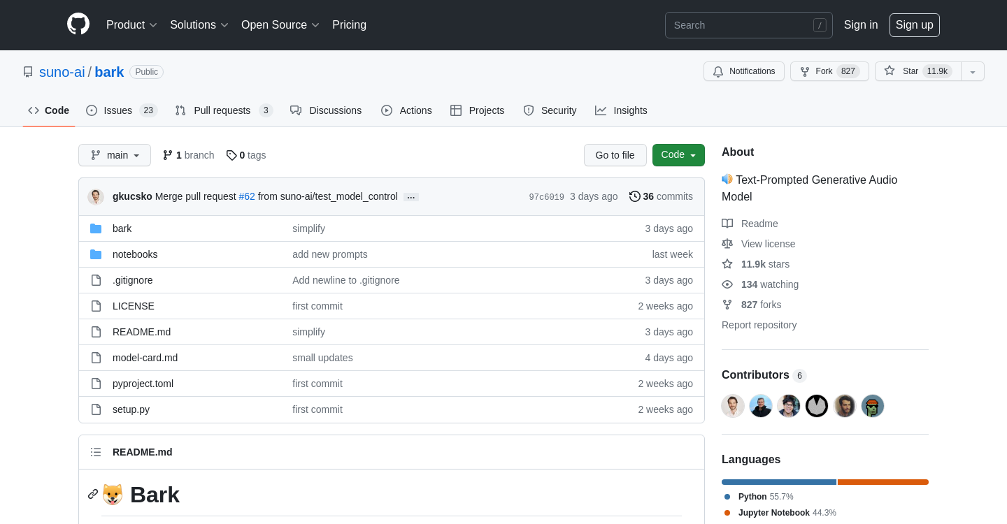This screenshot has height=524, width=1007.
Task: Click the bark folder icon
Action: (x=96, y=228)
